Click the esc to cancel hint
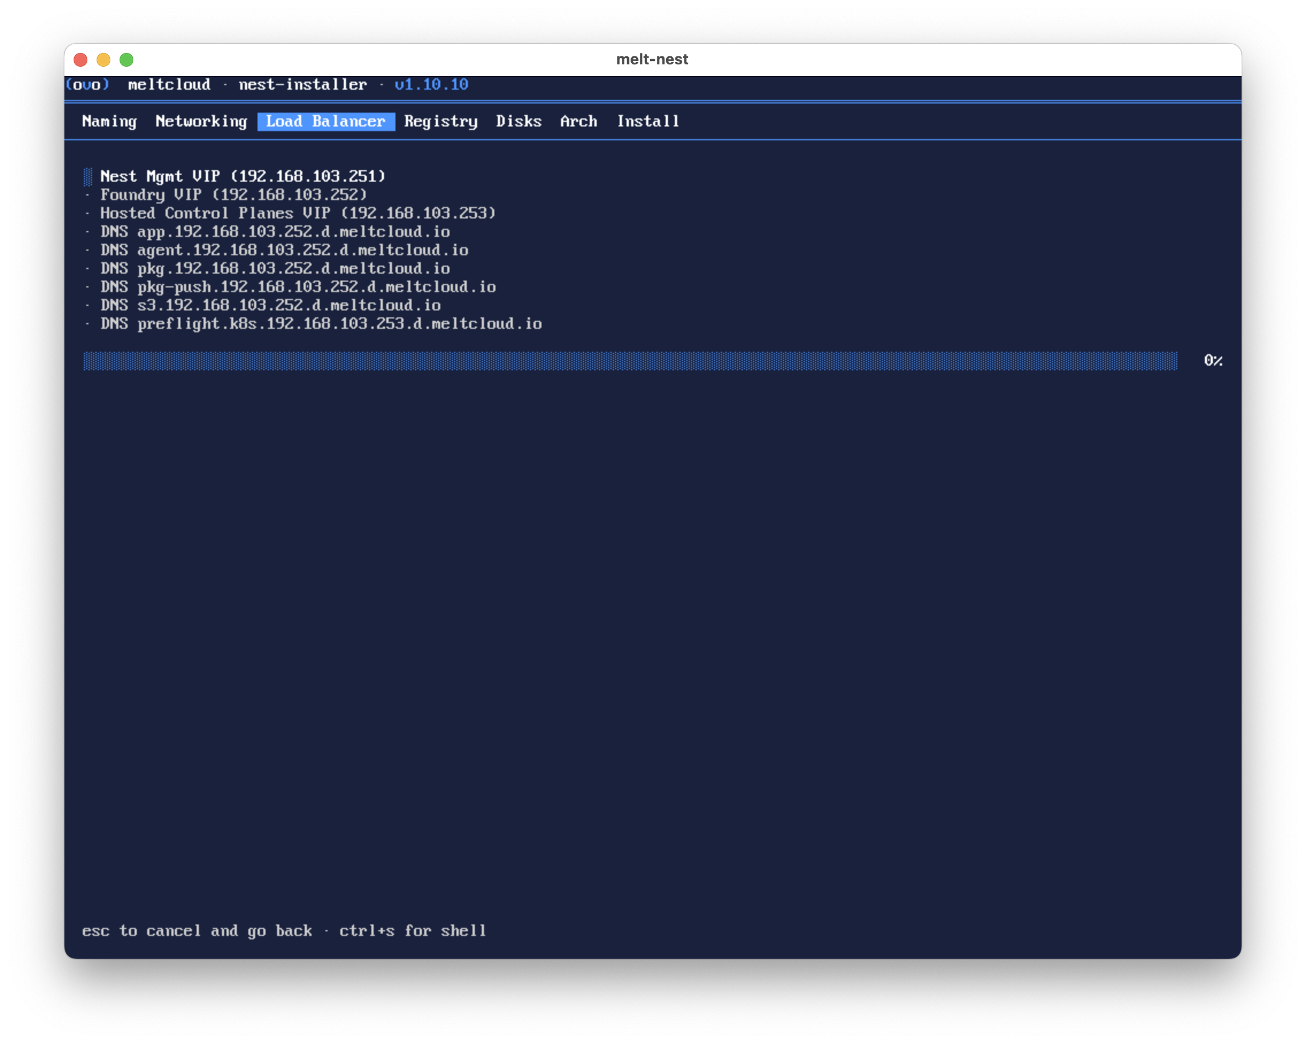 (x=197, y=931)
